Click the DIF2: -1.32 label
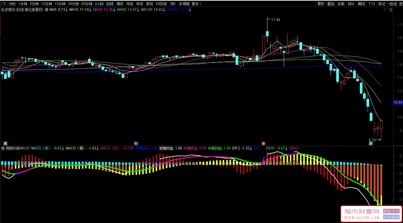Screen dimensions: 403x223 [241, 148]
